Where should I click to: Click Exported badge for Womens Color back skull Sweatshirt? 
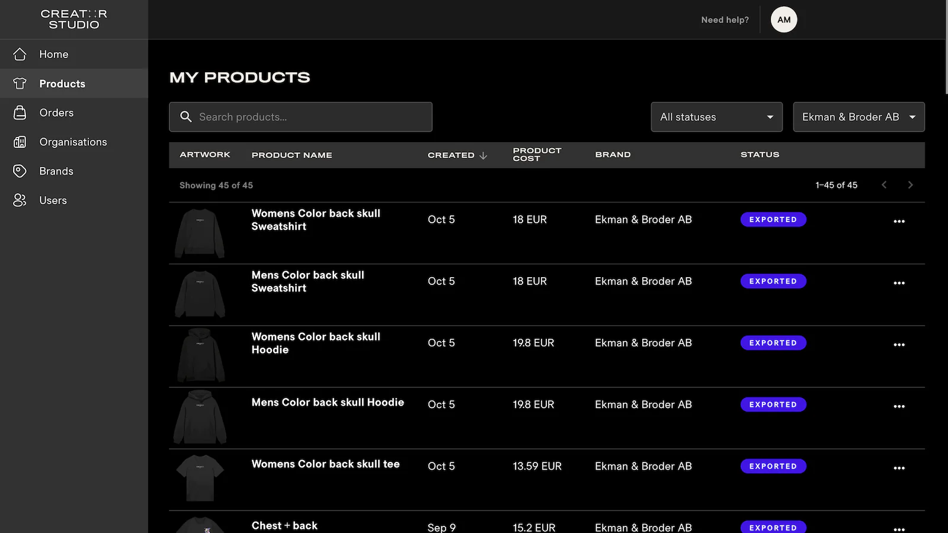click(x=773, y=219)
